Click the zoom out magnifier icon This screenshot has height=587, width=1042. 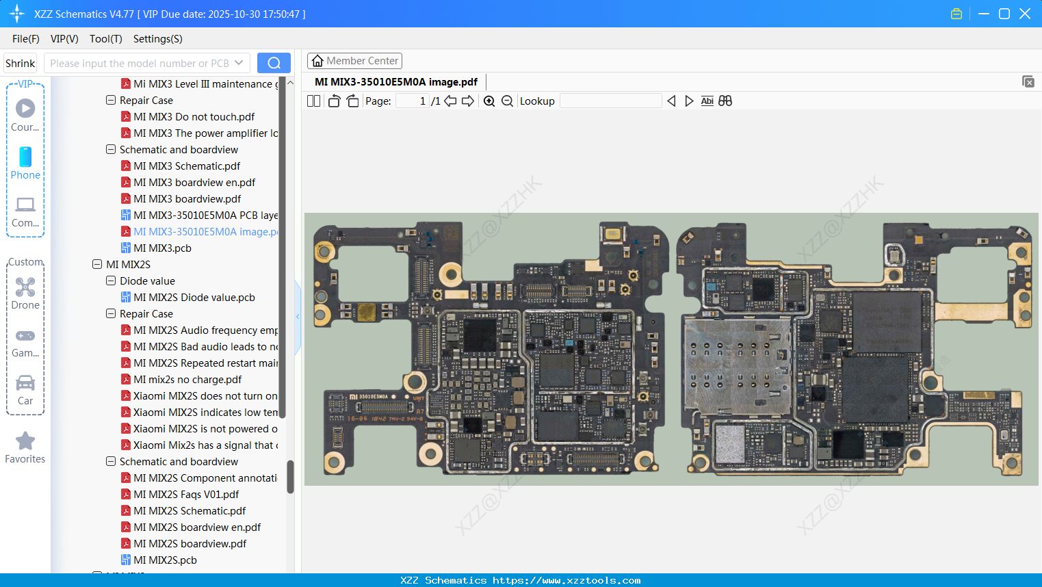pyautogui.click(x=507, y=101)
